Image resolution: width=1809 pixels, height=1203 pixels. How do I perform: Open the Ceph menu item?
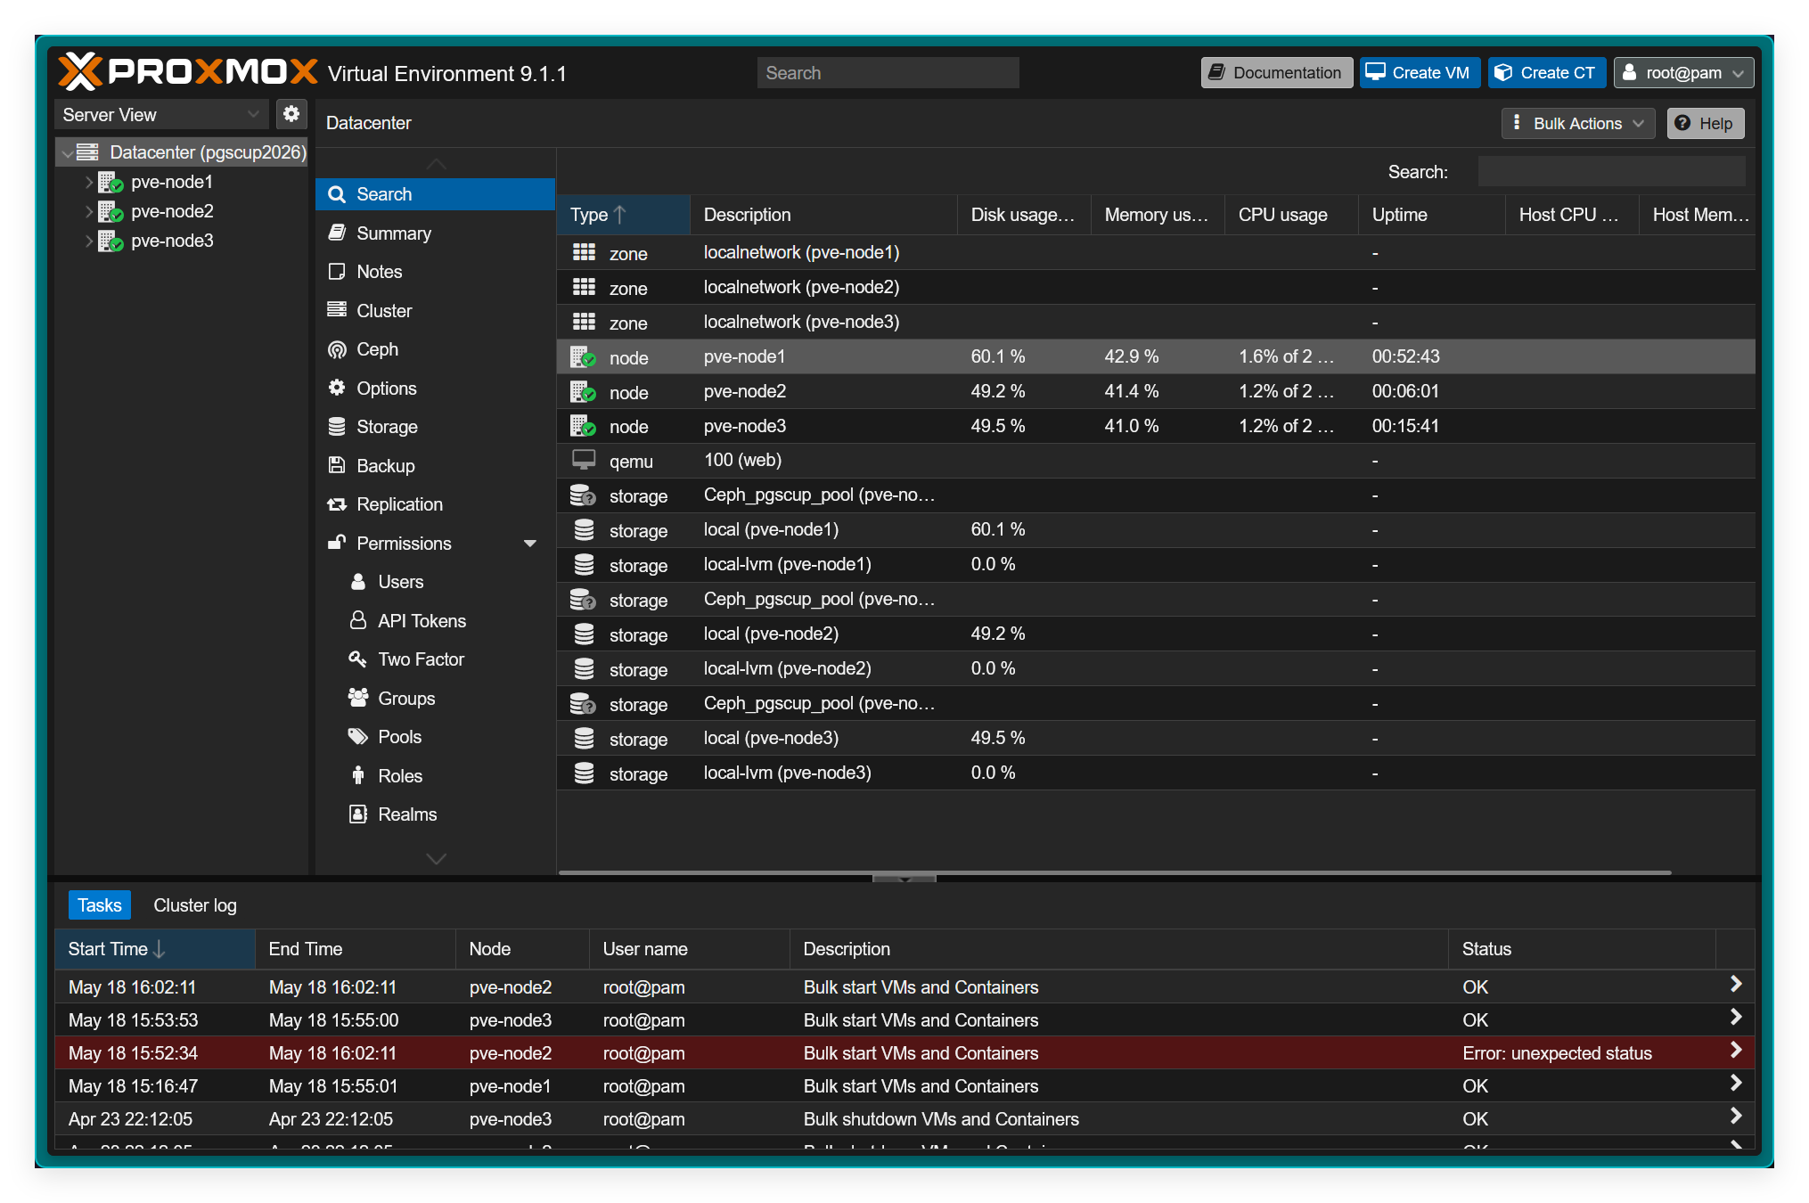pos(435,349)
